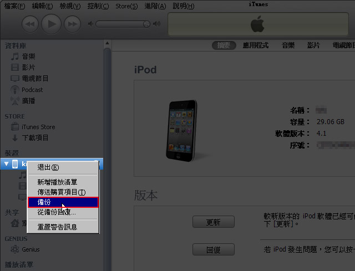The image size is (355, 271).
Task: Open the 檔案(F) menu
Action: pos(15,6)
